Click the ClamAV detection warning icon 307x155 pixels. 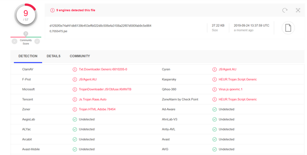tap(75, 69)
